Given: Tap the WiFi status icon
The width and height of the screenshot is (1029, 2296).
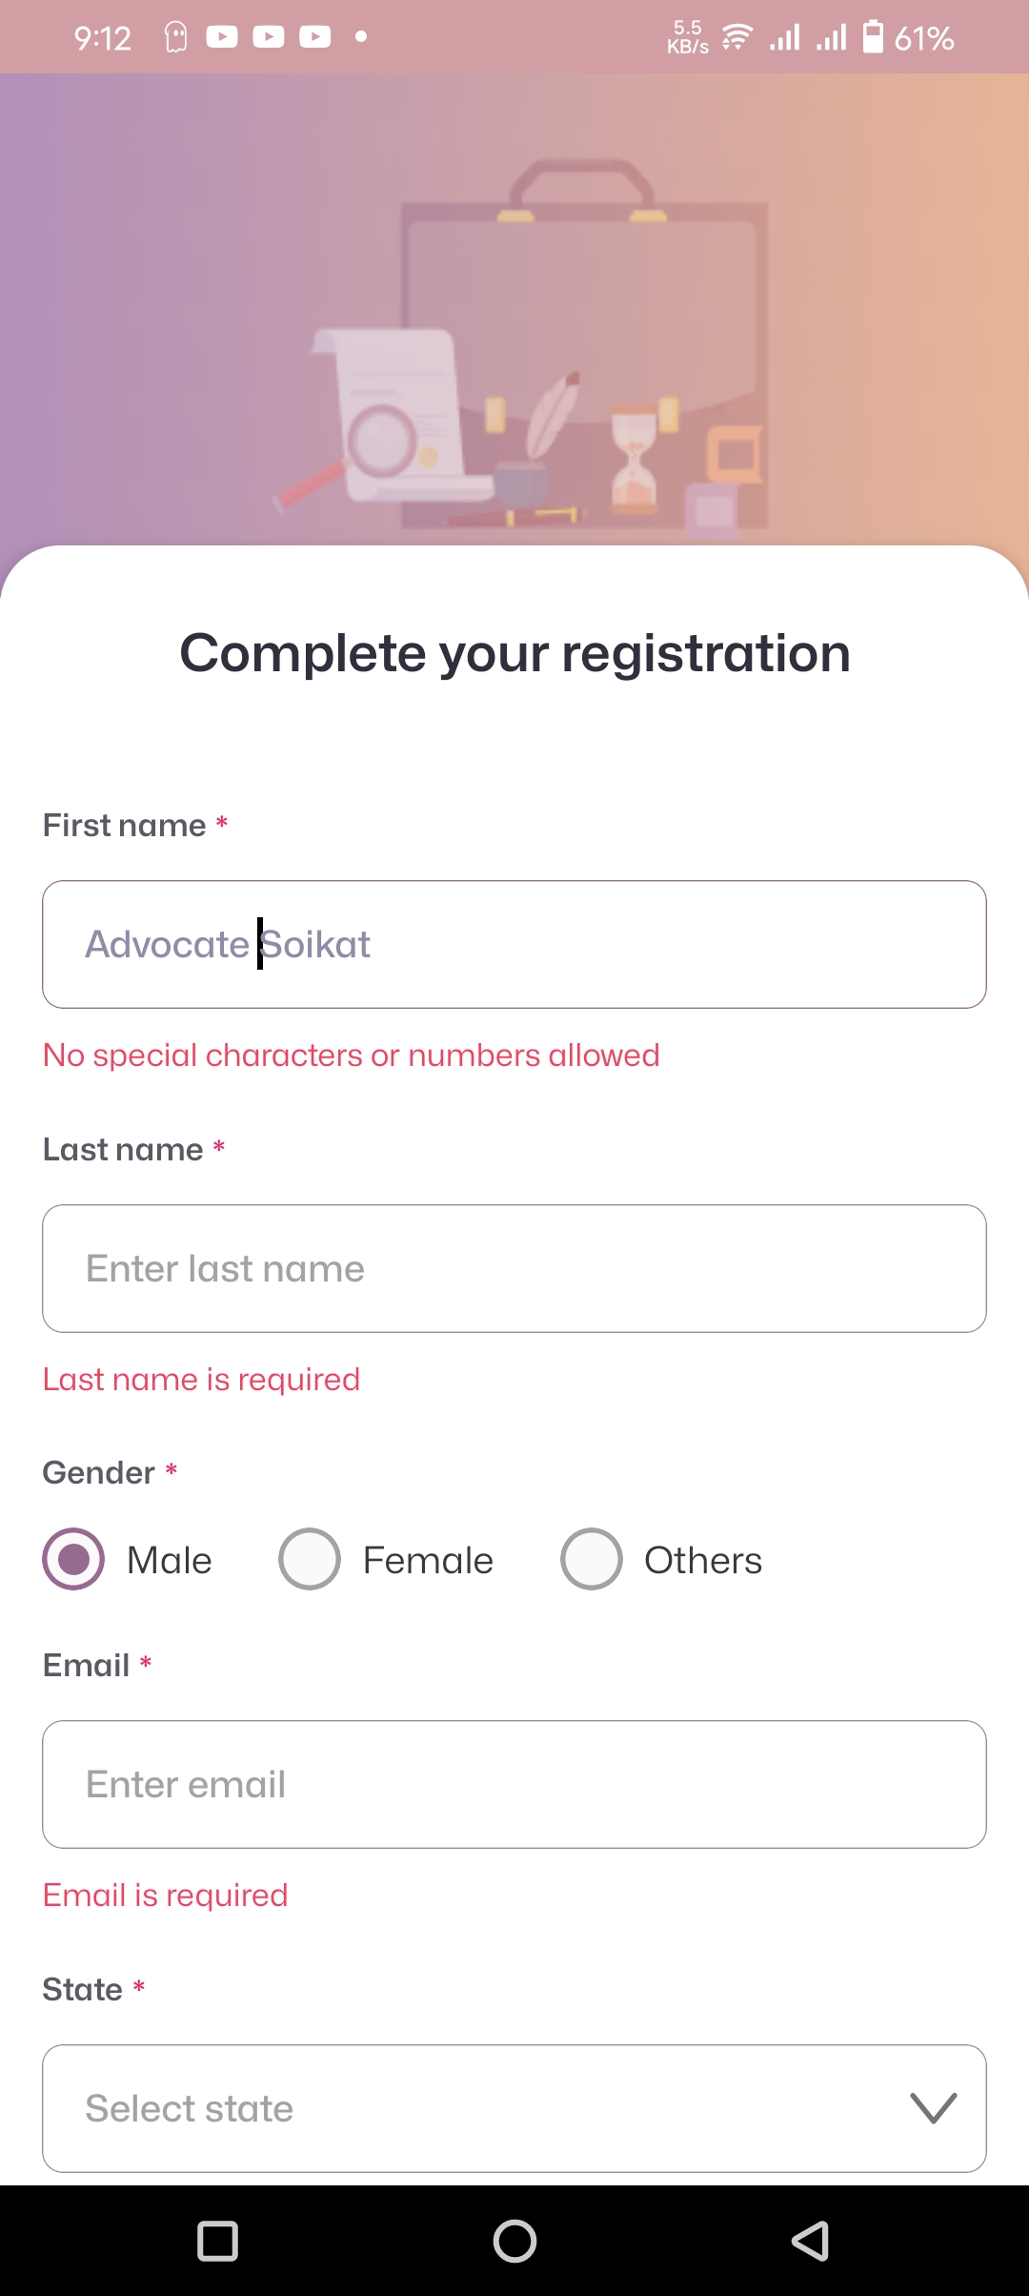Looking at the screenshot, I should point(736,38).
